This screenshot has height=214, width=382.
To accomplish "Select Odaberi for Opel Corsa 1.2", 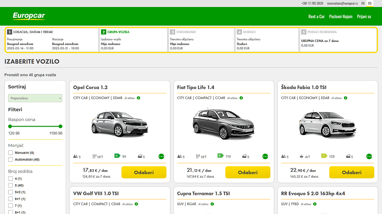I will pos(144,172).
